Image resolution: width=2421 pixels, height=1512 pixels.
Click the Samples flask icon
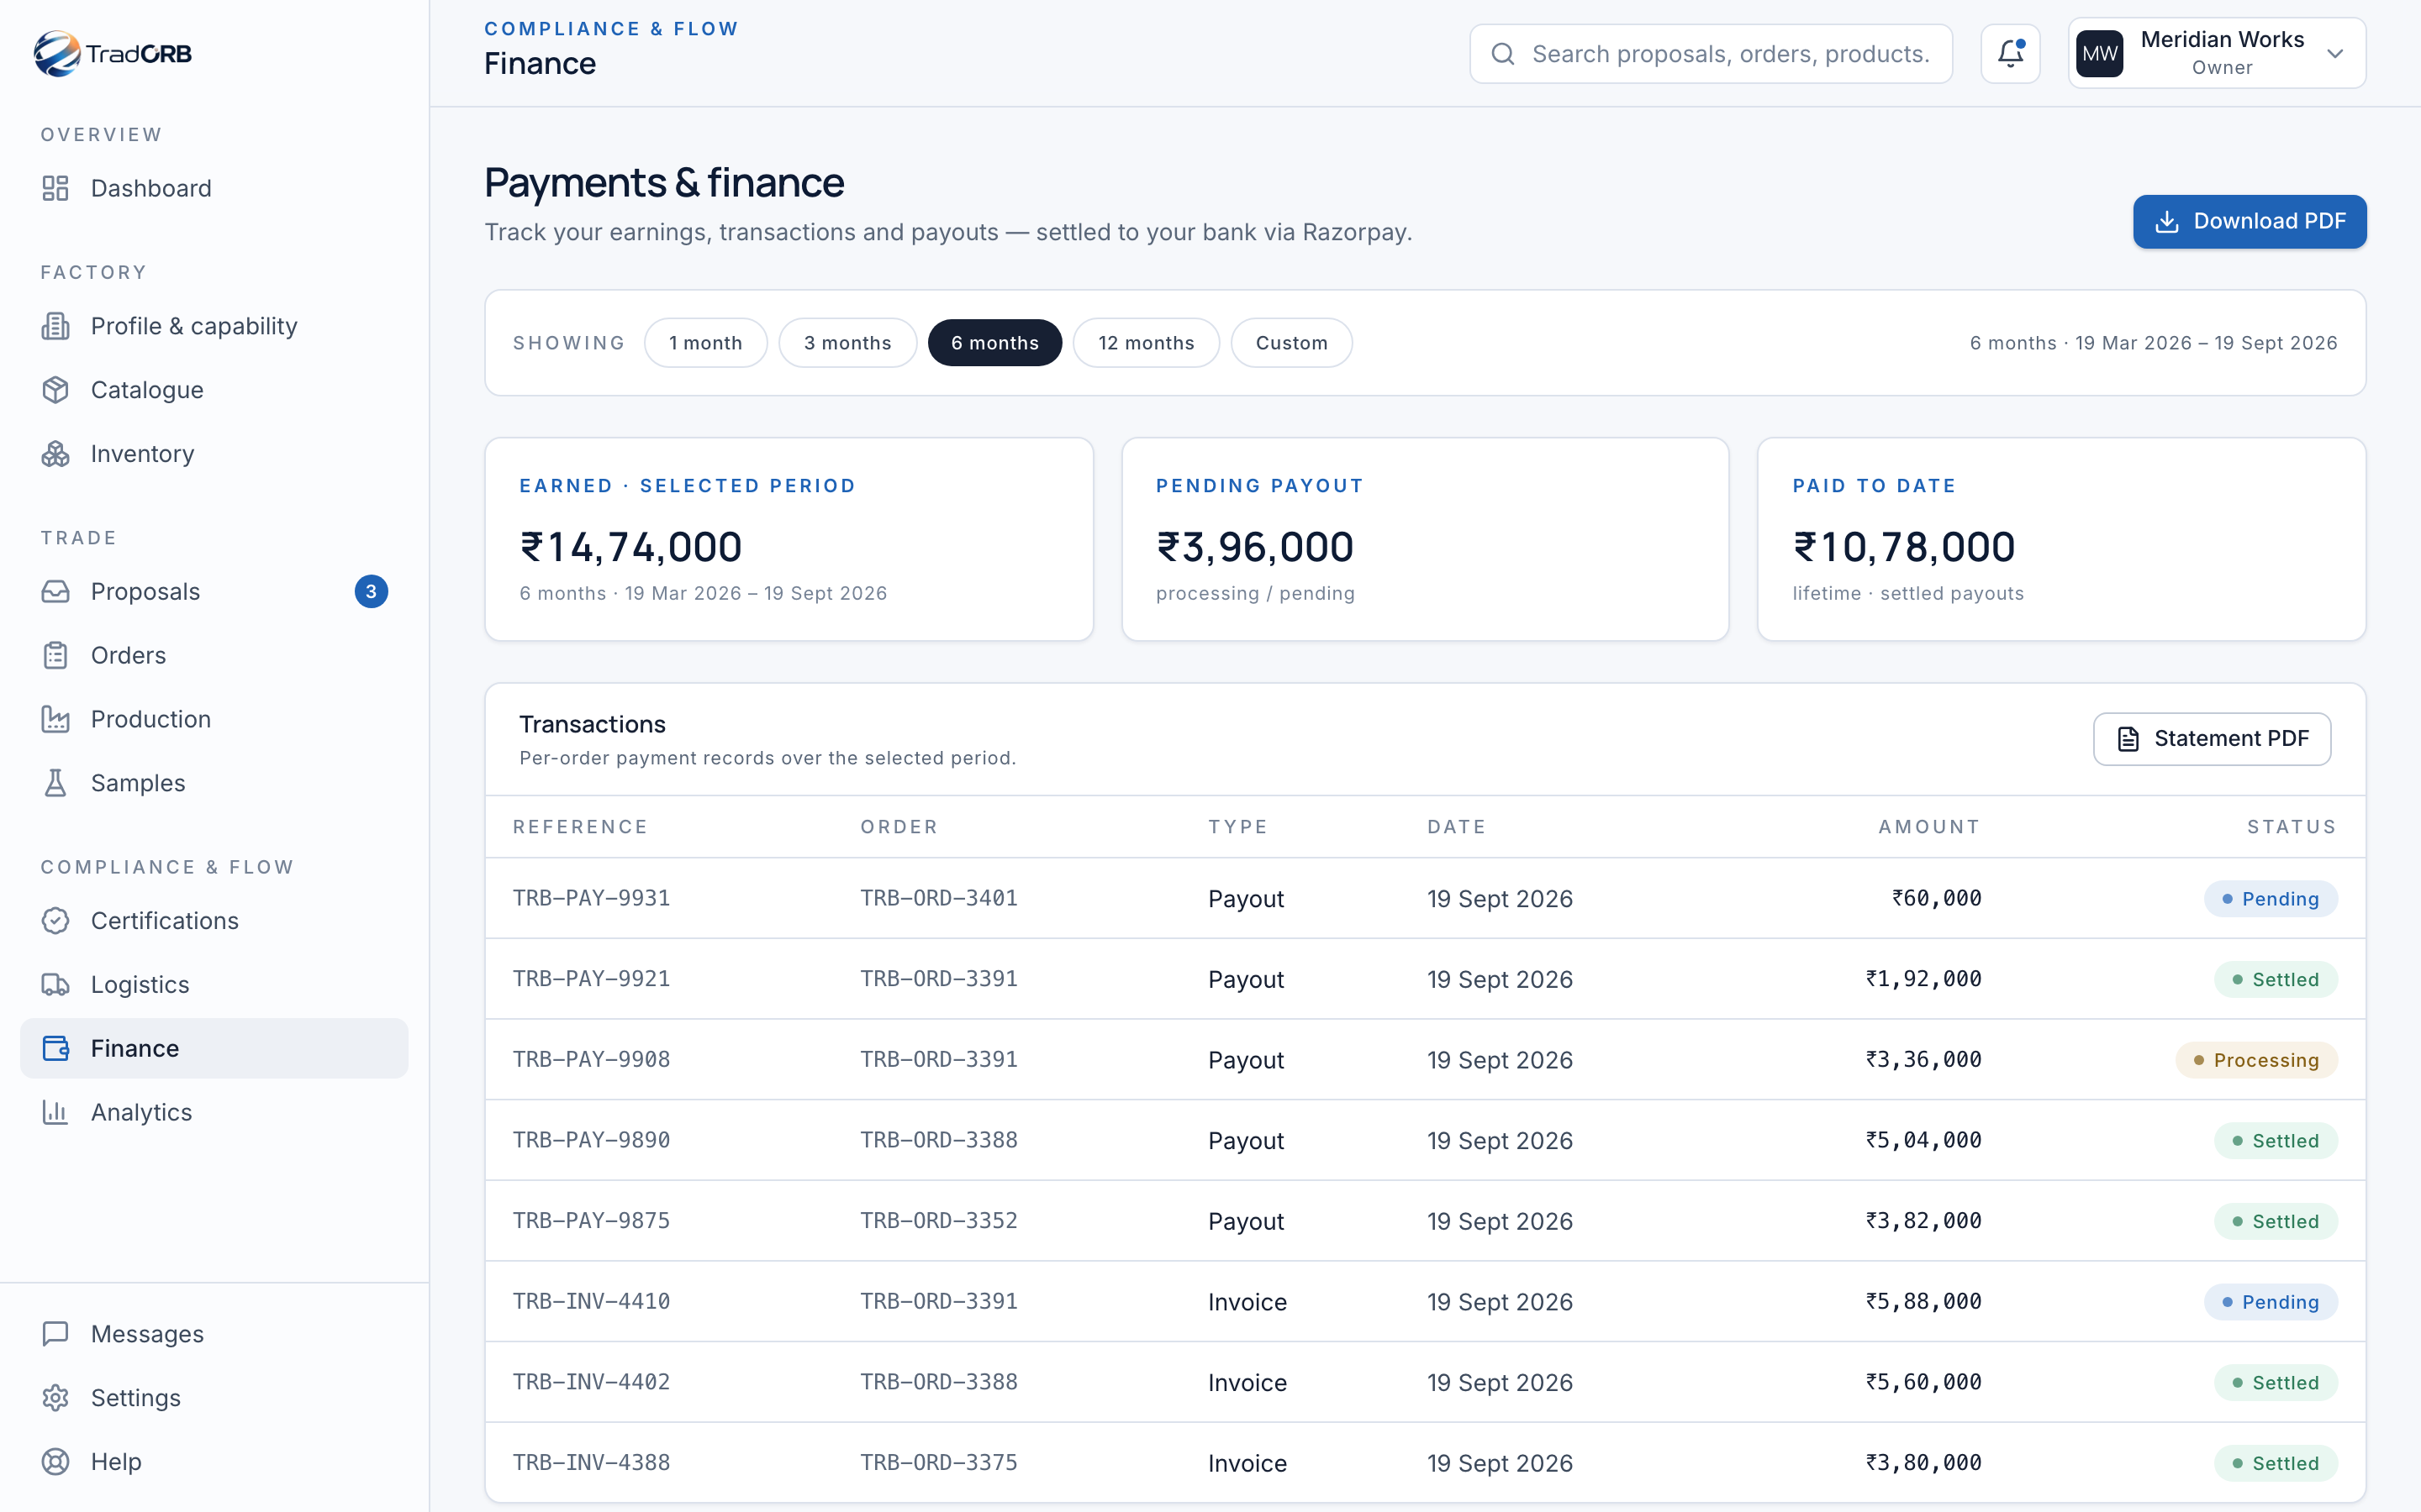click(55, 783)
